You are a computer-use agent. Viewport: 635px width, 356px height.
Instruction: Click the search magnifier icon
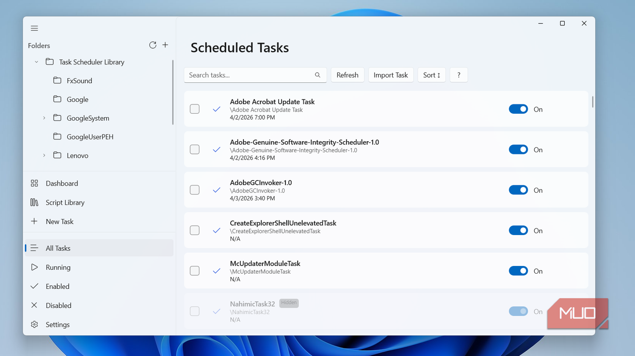coord(317,75)
